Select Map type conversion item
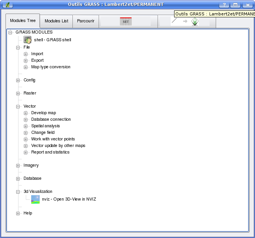The height and width of the screenshot is (238, 255). point(50,67)
